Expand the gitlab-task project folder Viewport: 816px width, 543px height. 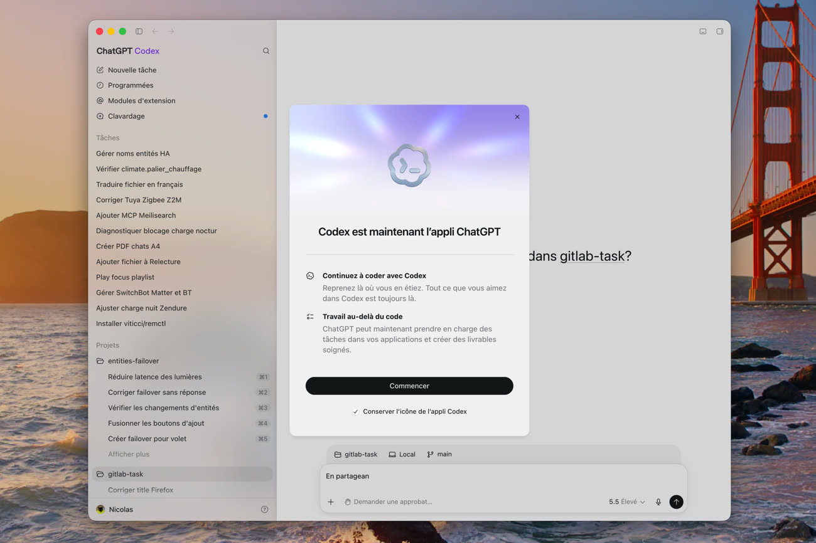[100, 474]
